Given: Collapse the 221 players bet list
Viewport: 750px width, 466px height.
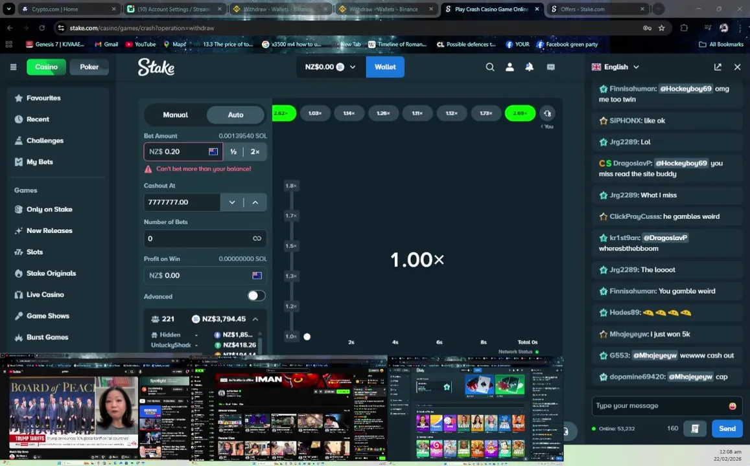Looking at the screenshot, I should [255, 319].
